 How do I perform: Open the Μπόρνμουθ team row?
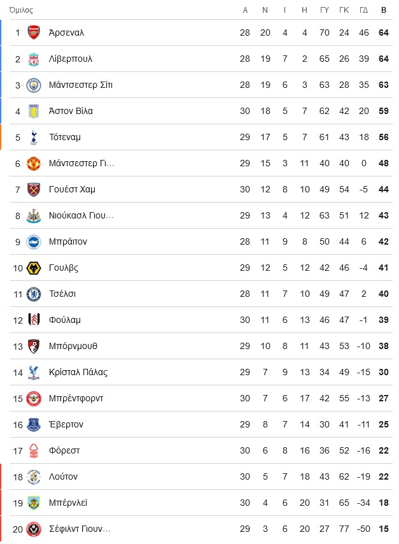[201, 346]
